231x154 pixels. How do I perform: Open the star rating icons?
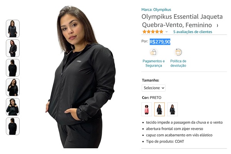pos(153,32)
